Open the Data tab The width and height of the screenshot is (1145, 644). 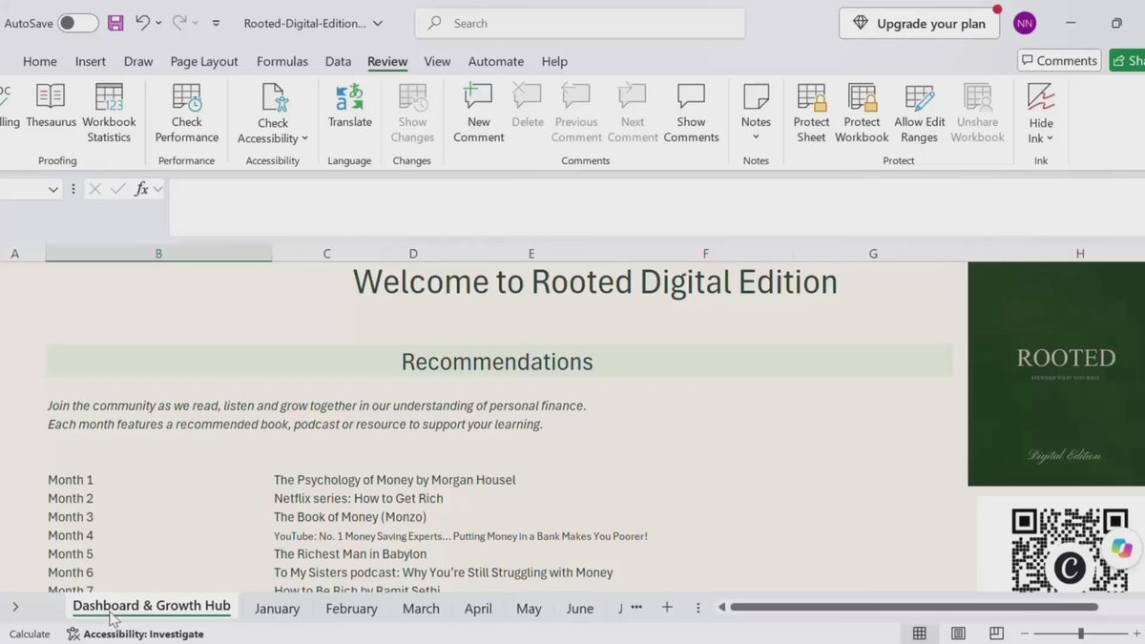pos(338,61)
